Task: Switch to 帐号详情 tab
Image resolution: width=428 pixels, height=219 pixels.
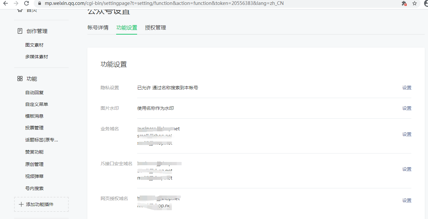Action: point(98,28)
